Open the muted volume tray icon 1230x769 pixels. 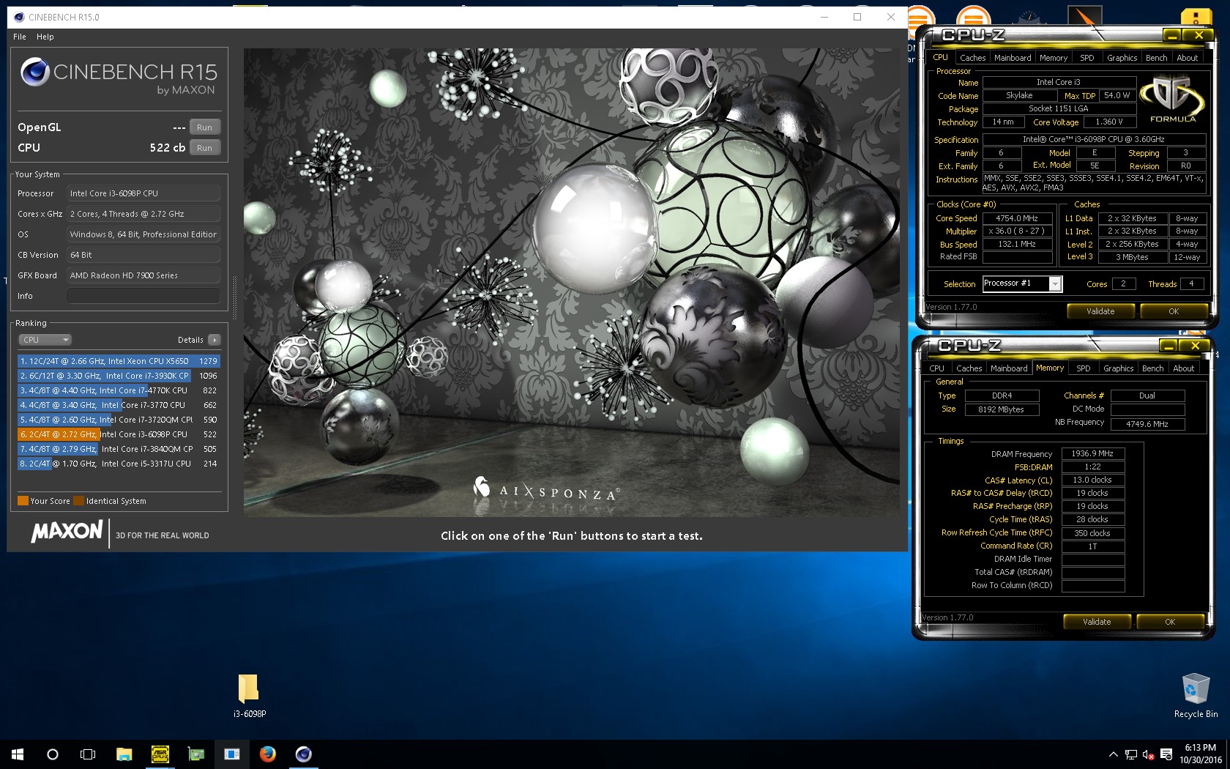tap(1149, 754)
